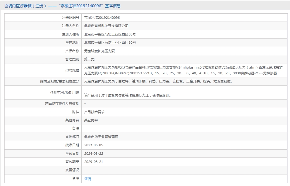Screen dimensions: 290x186
Task: Click the bullet icon beside 注 label
Action: pos(74,178)
